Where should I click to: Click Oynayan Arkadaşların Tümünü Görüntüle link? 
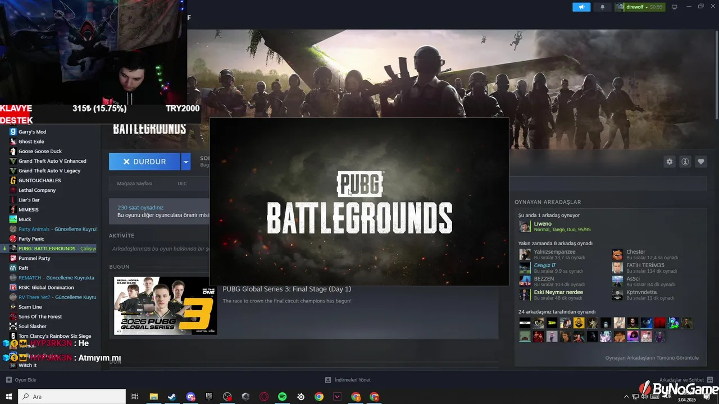(x=652, y=357)
